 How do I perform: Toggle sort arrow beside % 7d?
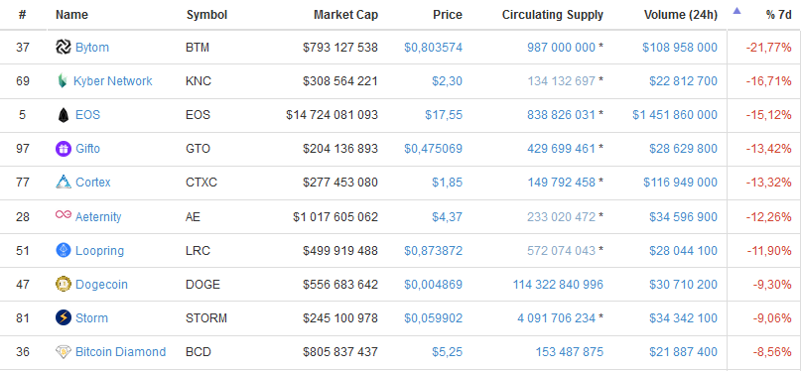(736, 11)
